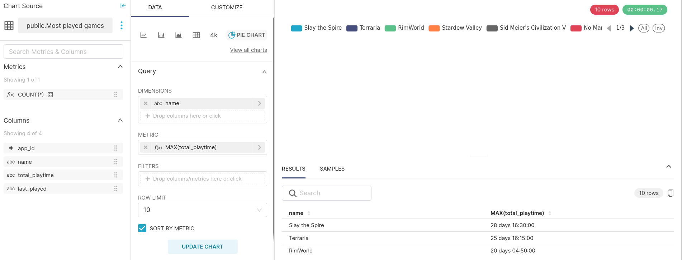Collapse the Query section

(x=264, y=72)
